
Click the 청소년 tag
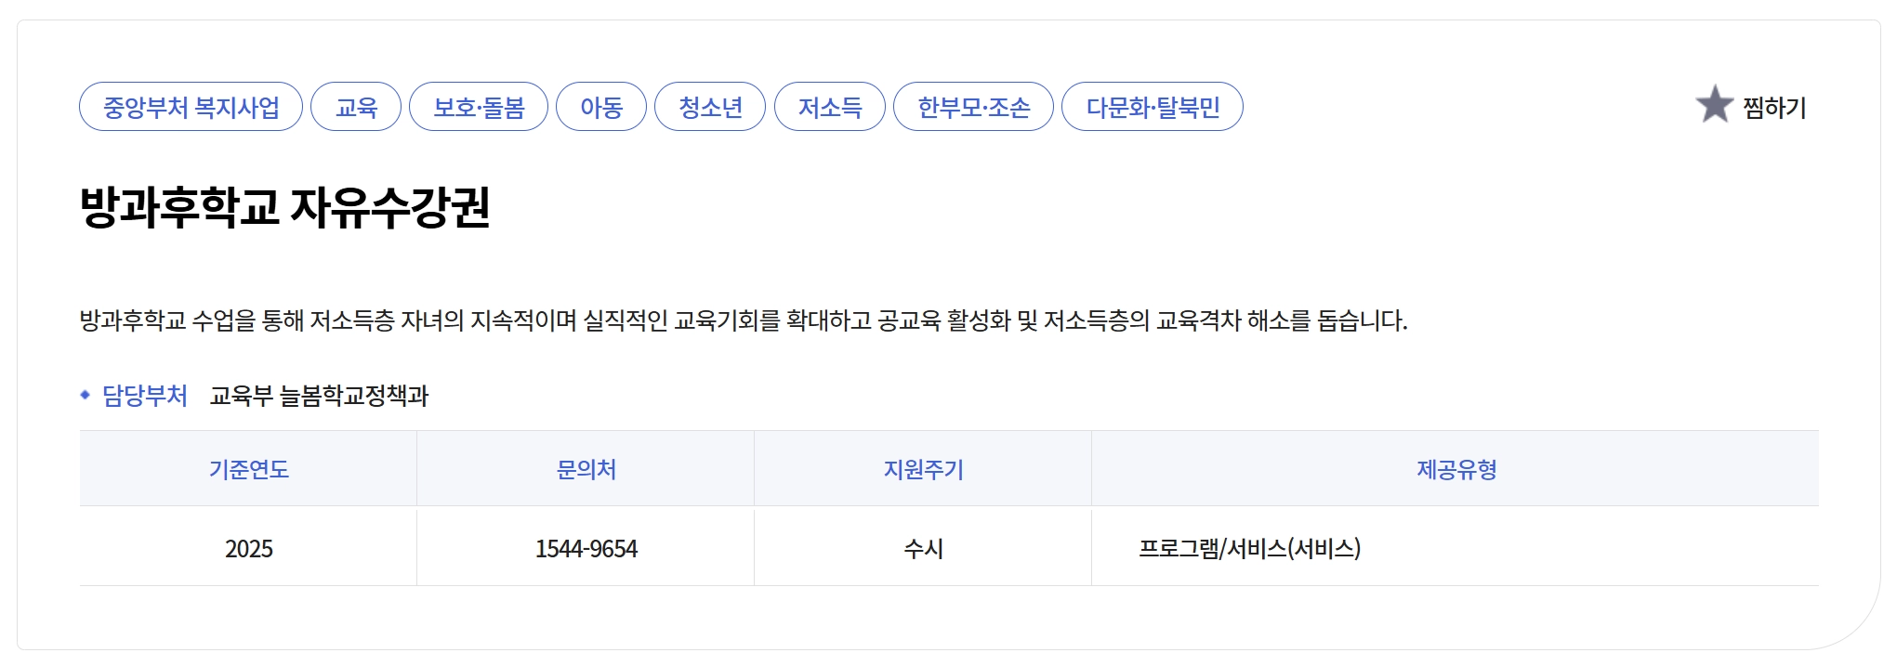point(710,106)
